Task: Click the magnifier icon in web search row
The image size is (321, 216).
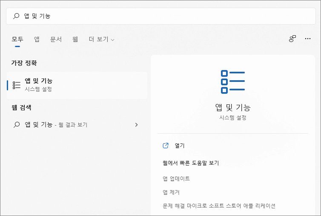Action: coord(17,125)
